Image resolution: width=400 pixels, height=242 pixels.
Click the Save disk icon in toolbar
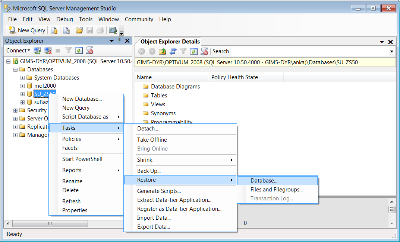pos(90,30)
